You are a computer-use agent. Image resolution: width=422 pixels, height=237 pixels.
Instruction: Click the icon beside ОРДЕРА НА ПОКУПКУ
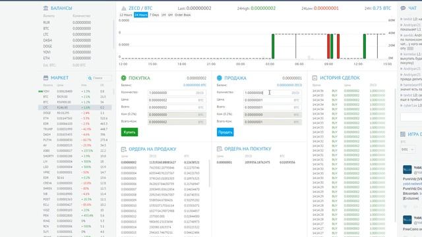[220, 149]
